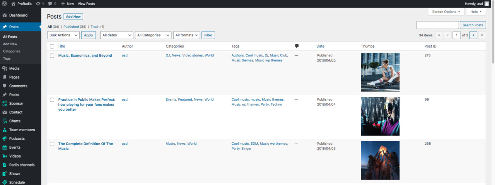Viewport: 495px width, 185px height.
Task: Open the updates icon in admin bar
Action: coord(38,3)
